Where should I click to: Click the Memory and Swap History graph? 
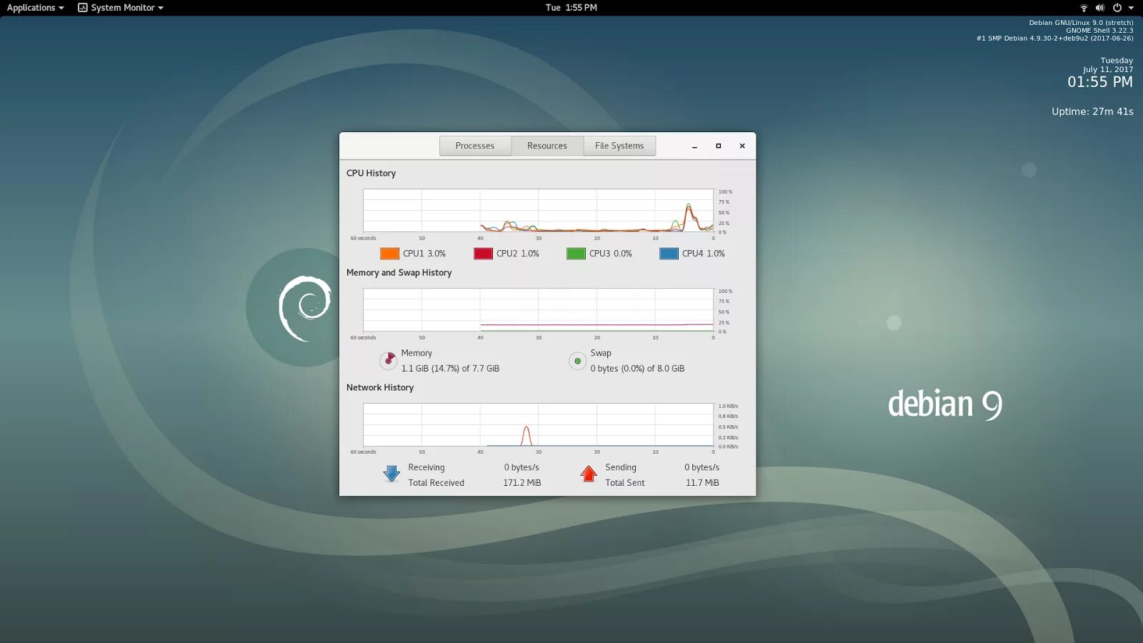(538, 309)
